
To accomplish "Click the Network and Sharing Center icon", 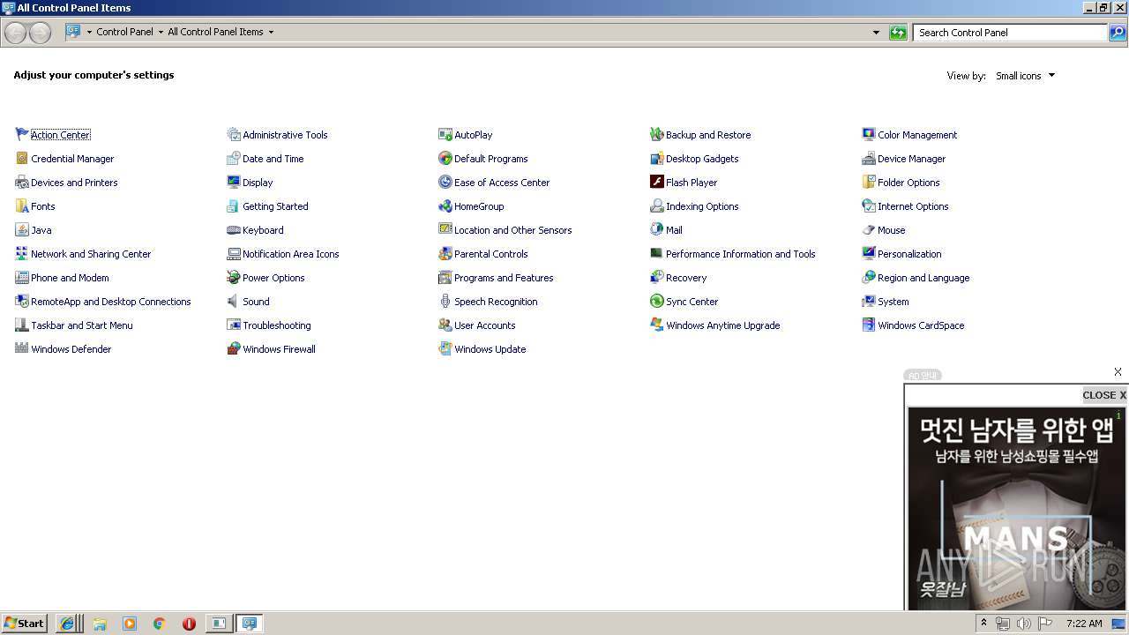I will coord(22,253).
